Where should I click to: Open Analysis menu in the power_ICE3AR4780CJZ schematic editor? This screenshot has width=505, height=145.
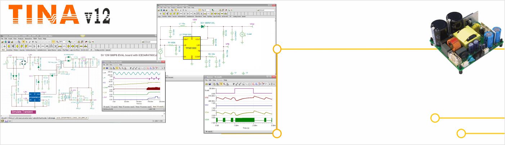tap(21, 39)
